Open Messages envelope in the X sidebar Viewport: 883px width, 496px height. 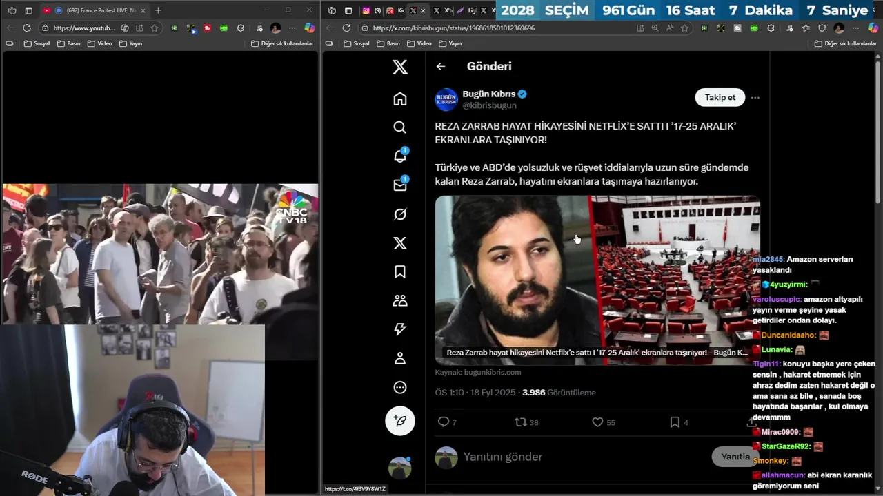pyautogui.click(x=400, y=185)
